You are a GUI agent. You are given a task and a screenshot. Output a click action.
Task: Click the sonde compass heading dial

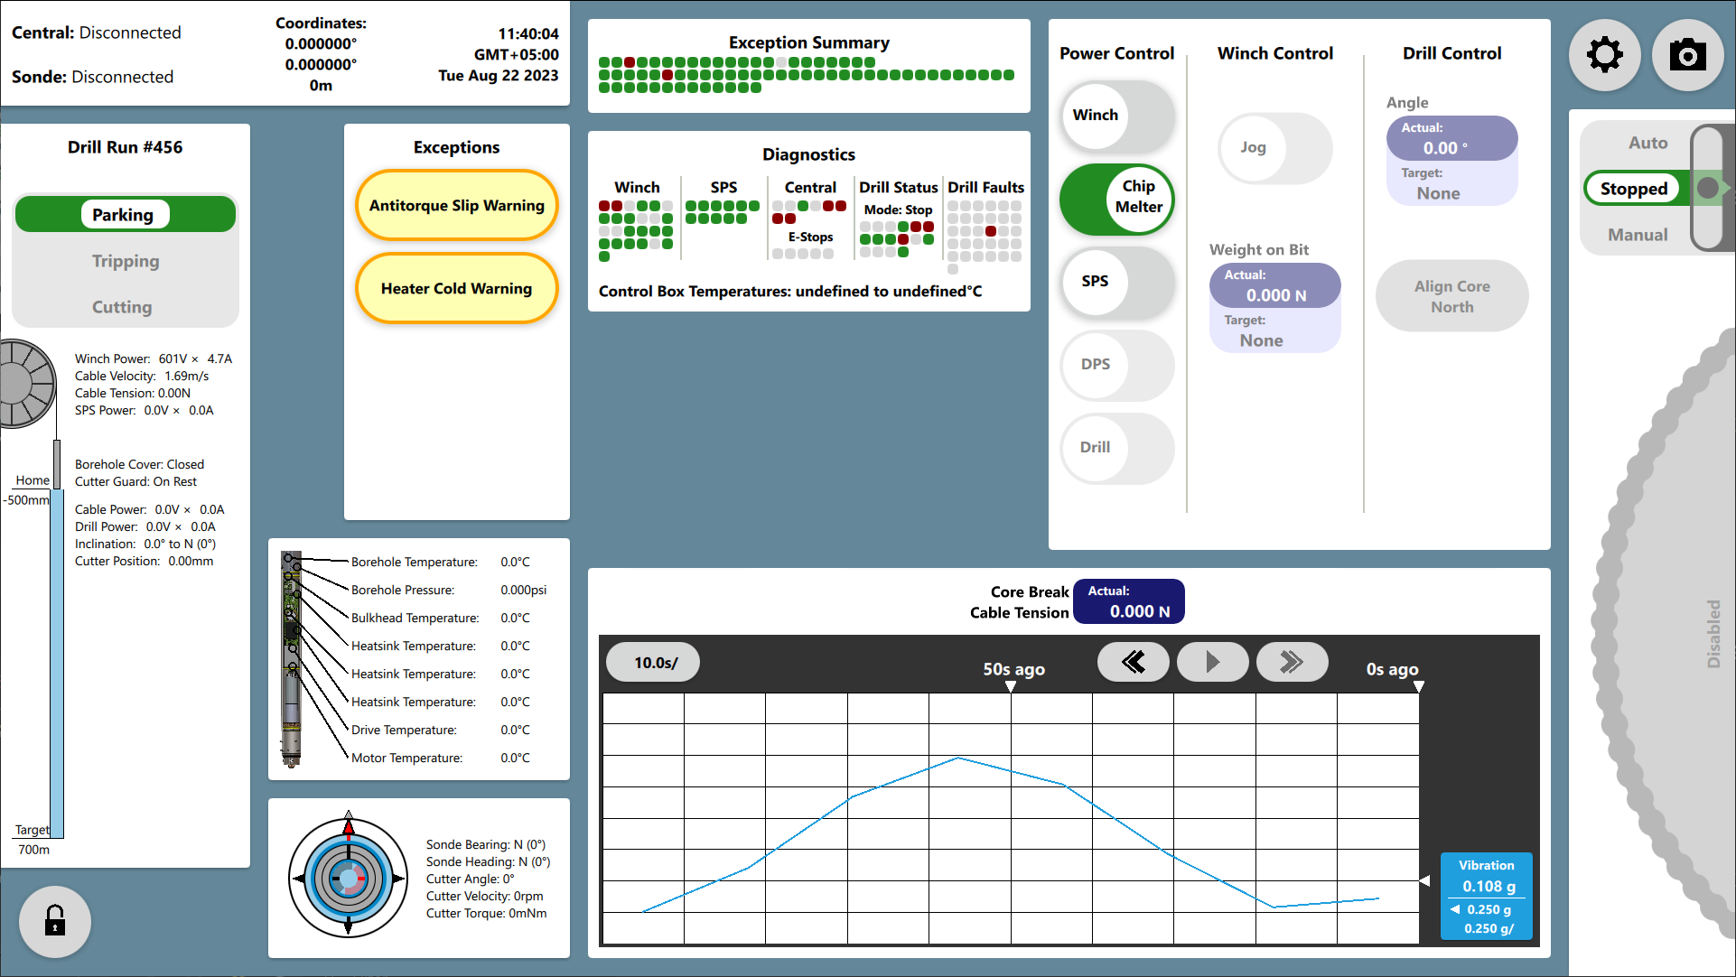pos(349,878)
